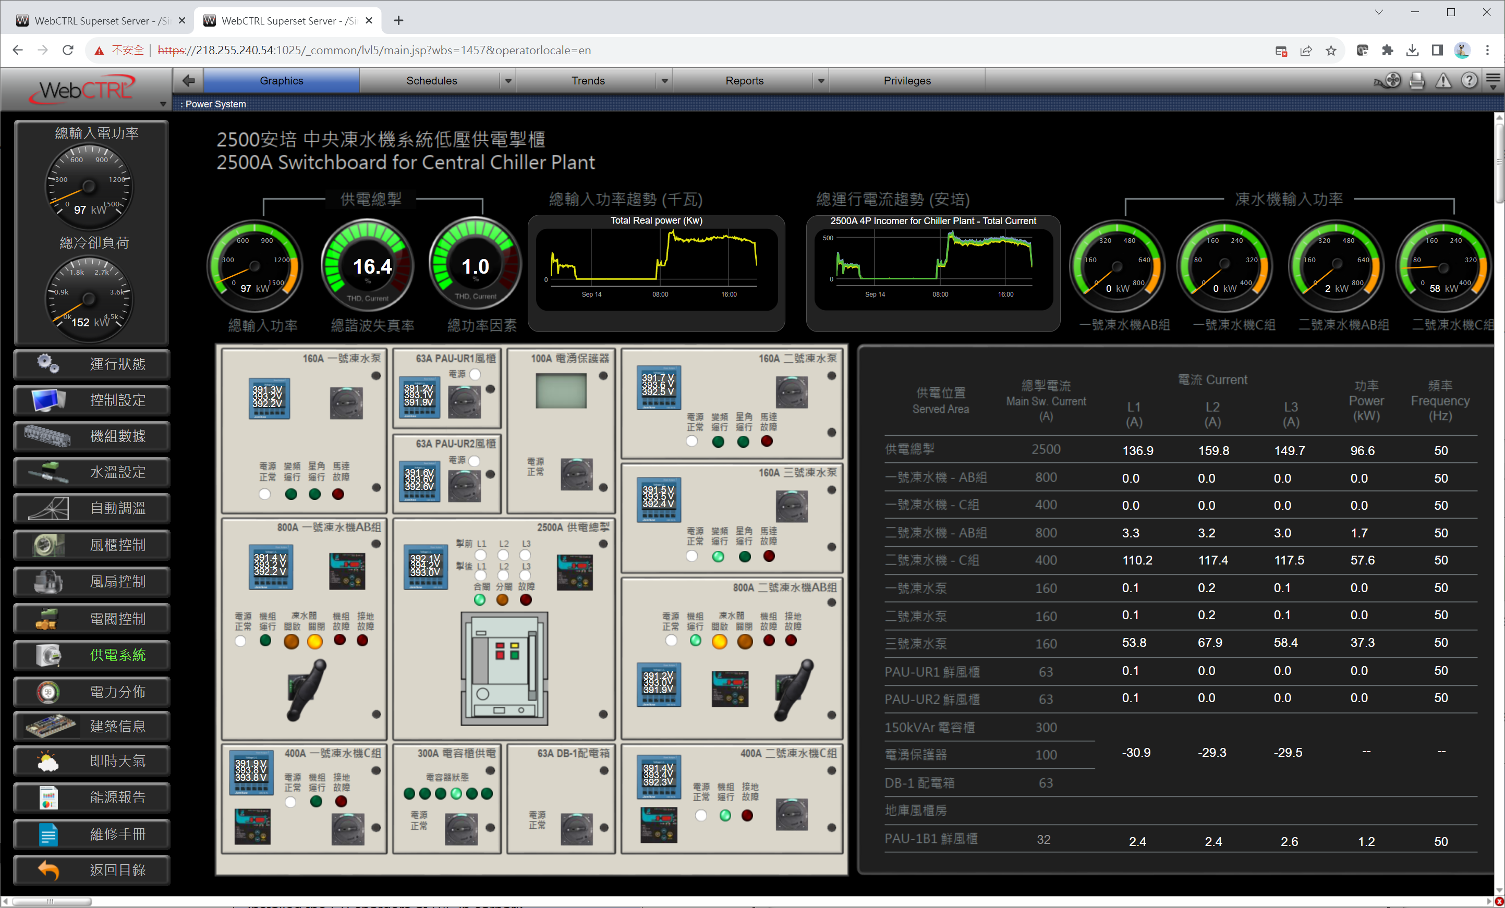This screenshot has height=908, width=1505.
Task: Click the WebCTRL back arrow button
Action: [189, 80]
